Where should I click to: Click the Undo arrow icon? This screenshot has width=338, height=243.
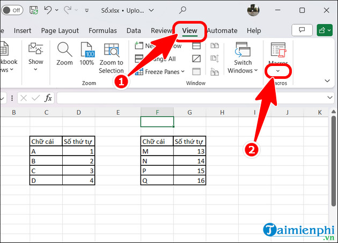coord(48,10)
